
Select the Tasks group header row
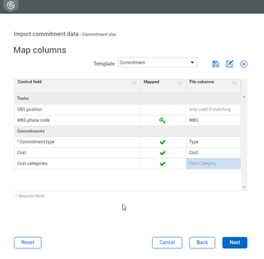pyautogui.click(x=128, y=99)
